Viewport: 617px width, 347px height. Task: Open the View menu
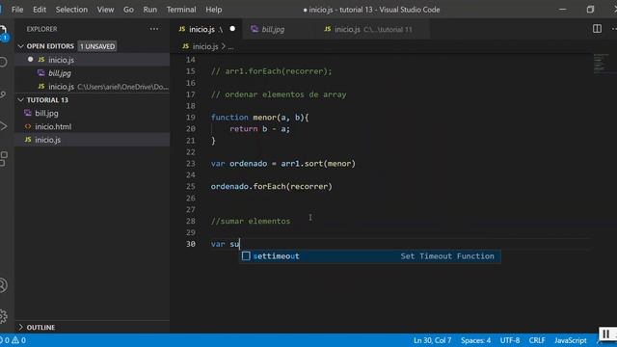tap(105, 10)
